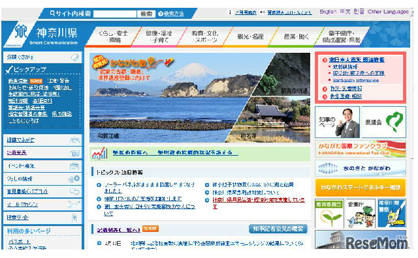Open the 検索方法 help link
The width and height of the screenshot is (418, 258).
(x=174, y=14)
